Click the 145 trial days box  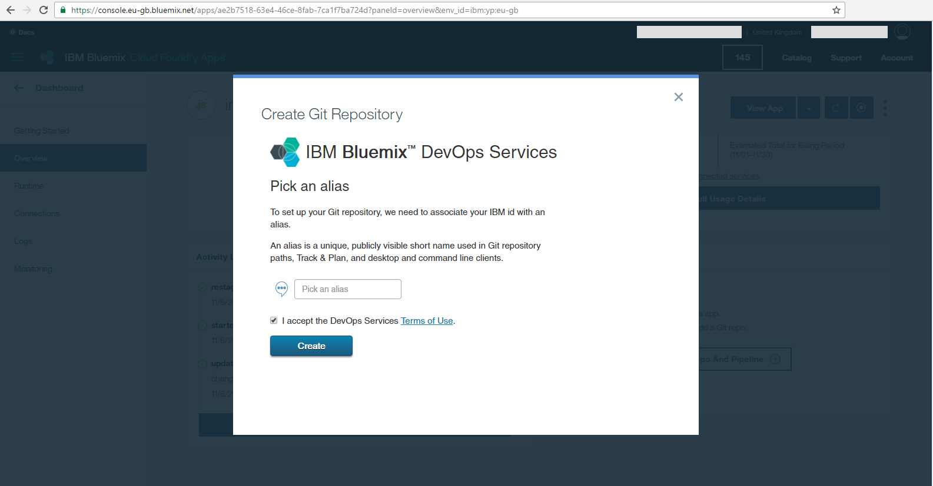coord(742,58)
